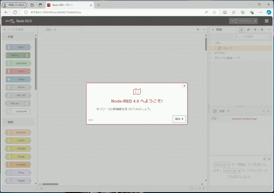Close the tips box
Image resolution: width=274 pixels, height=193 pixels.
click(x=269, y=159)
